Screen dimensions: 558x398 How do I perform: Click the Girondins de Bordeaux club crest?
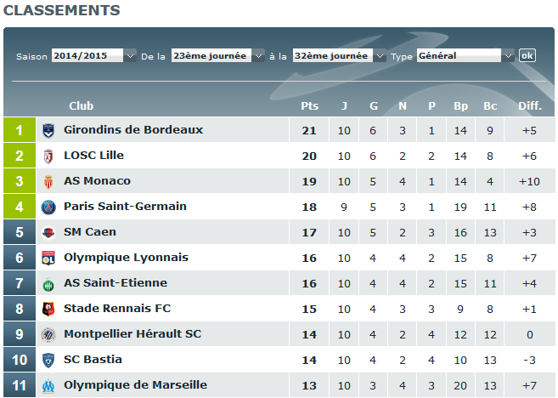[x=48, y=130]
